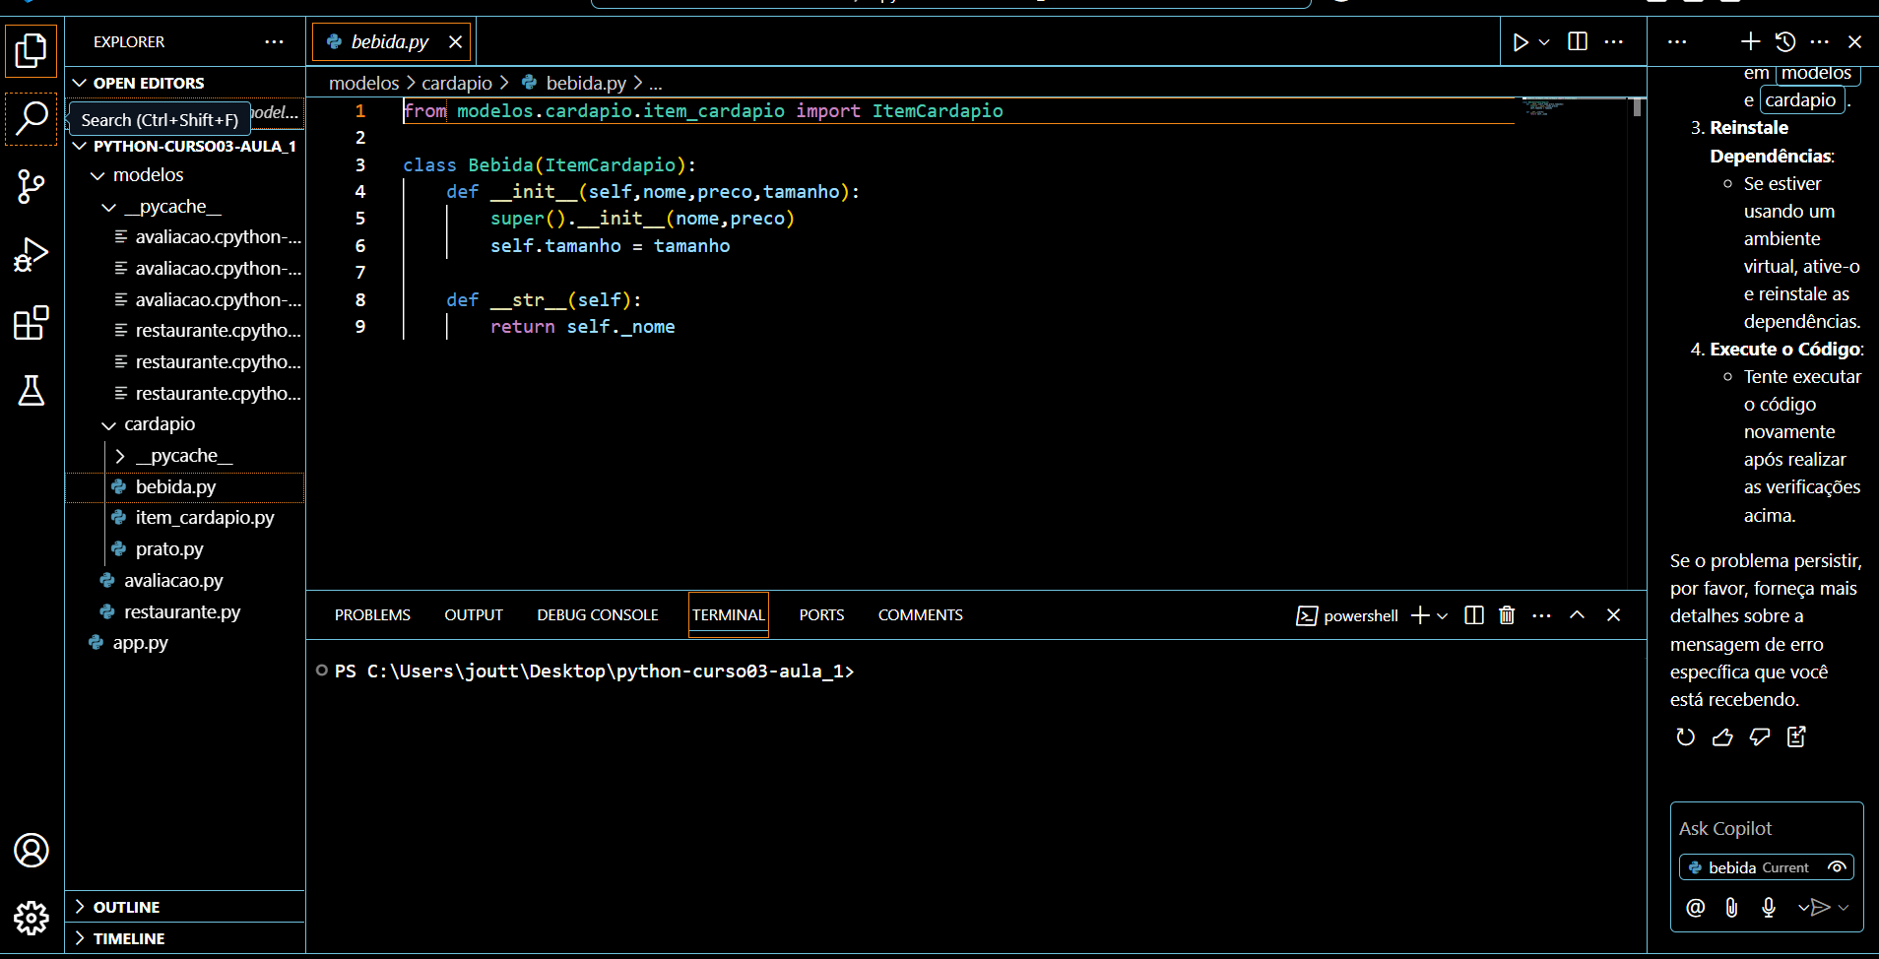Open avaliacao.py file
The height and width of the screenshot is (959, 1879).
coord(185,581)
